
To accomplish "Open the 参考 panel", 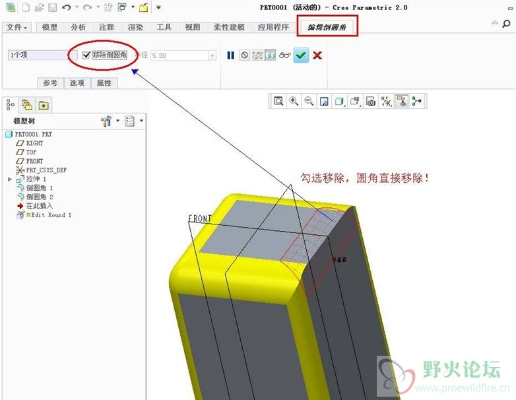I will (50, 83).
